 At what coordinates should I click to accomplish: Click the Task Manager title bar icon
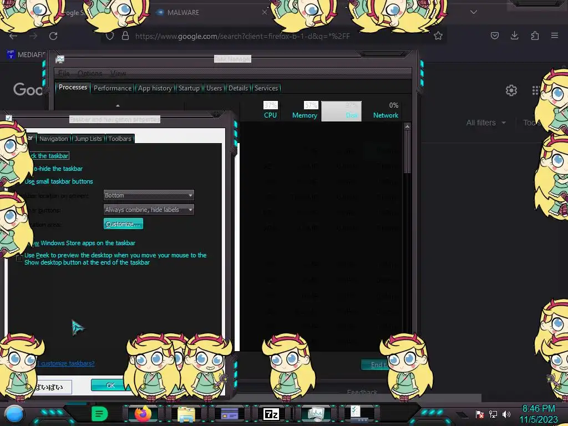(x=60, y=59)
